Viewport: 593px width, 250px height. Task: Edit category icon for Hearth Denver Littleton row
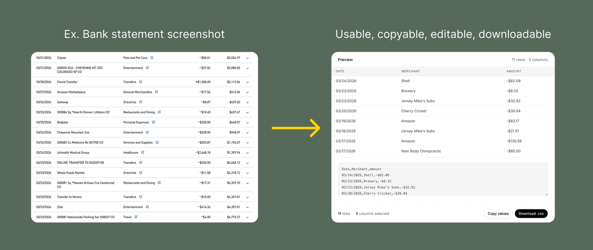(x=159, y=112)
